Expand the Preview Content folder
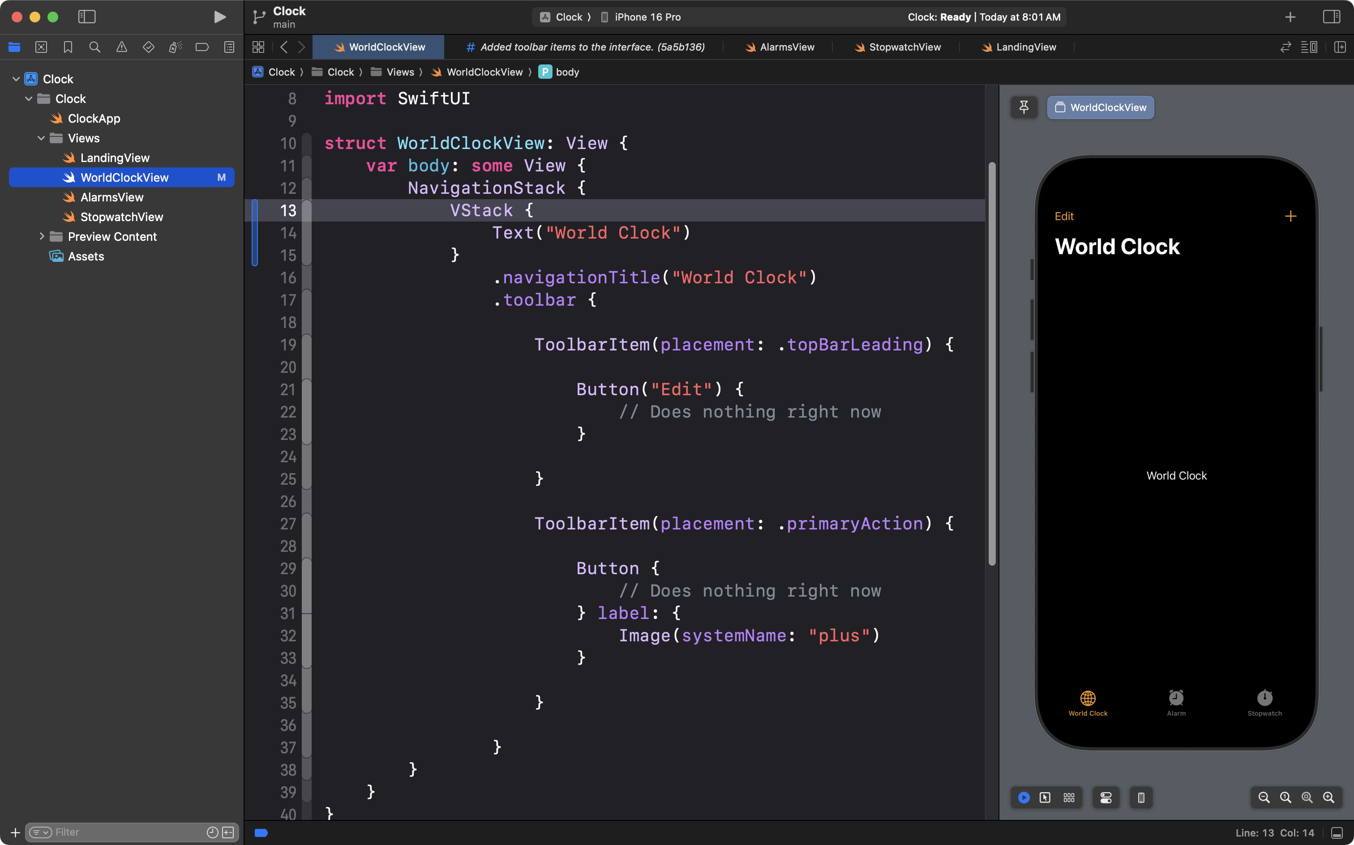This screenshot has height=845, width=1354. [x=41, y=236]
